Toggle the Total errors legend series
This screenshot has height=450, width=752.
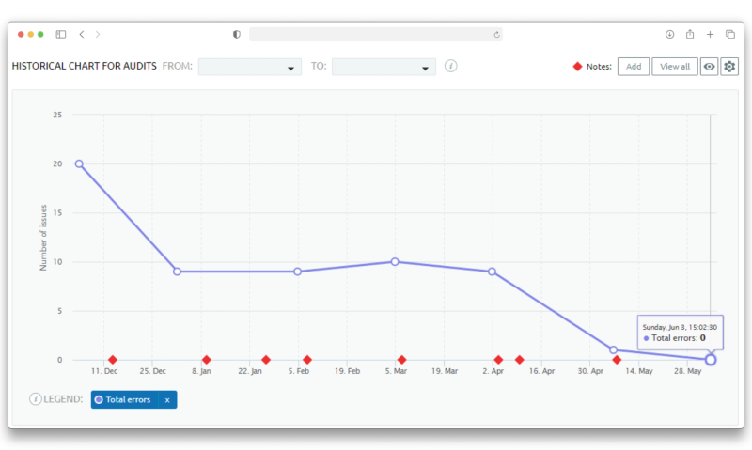[124, 399]
